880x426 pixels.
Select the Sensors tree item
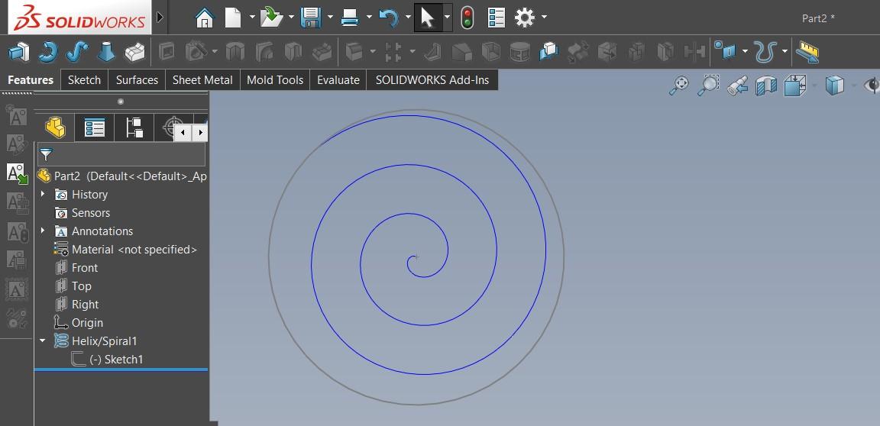click(x=82, y=212)
